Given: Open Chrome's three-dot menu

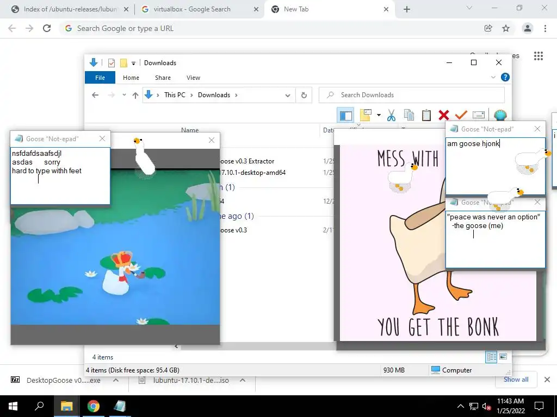Looking at the screenshot, I should 545,28.
